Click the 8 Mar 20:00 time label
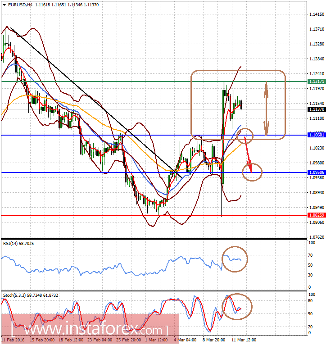This screenshot has width=326, height=345. pyautogui.click(x=214, y=340)
